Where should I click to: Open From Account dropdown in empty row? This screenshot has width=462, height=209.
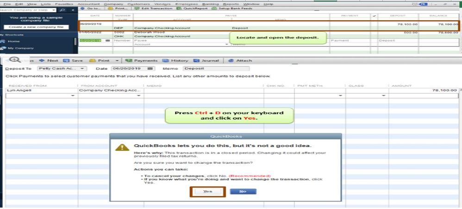point(138,96)
